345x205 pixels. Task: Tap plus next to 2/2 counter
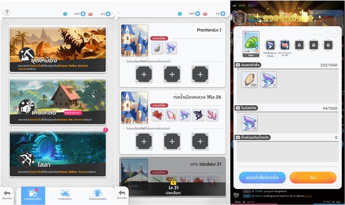pos(108,14)
